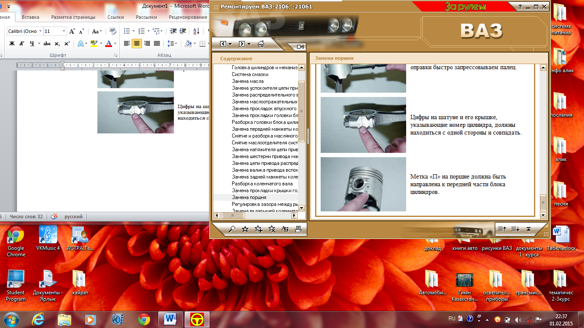Open the change case Aa dropdown
Viewport: 584px width, 328px height.
97,31
